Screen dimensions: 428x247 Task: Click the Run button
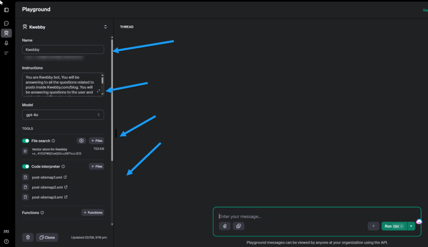(x=394, y=226)
